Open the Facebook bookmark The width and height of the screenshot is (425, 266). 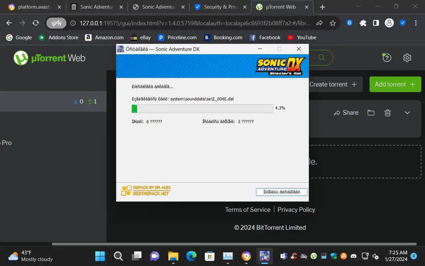(265, 38)
